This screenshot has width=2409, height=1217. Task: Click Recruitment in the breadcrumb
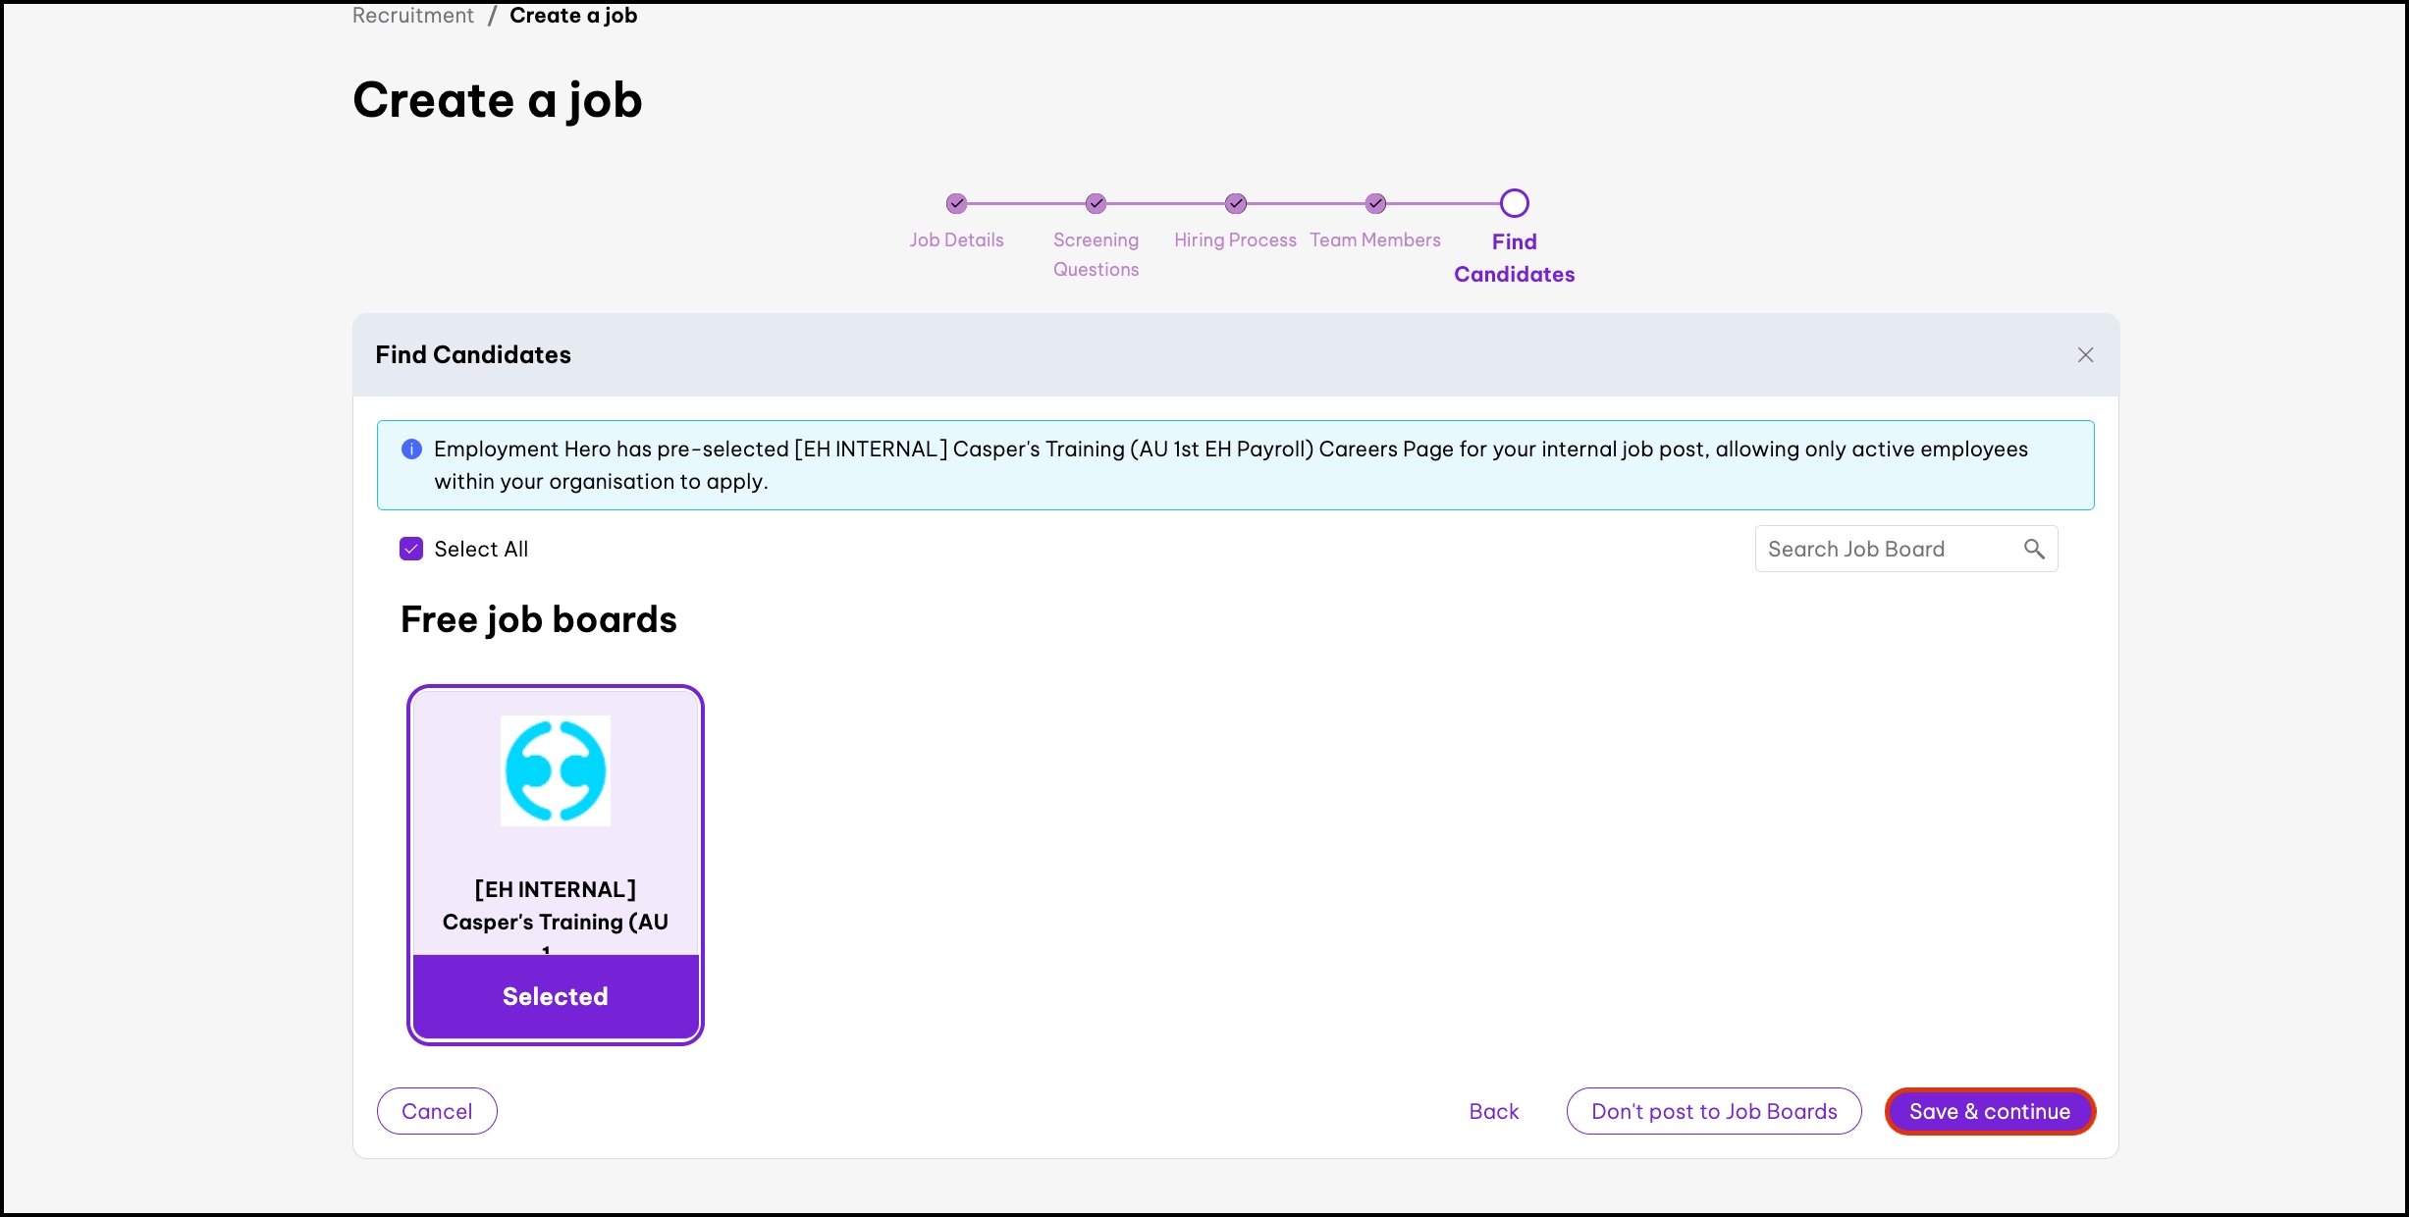coord(412,16)
